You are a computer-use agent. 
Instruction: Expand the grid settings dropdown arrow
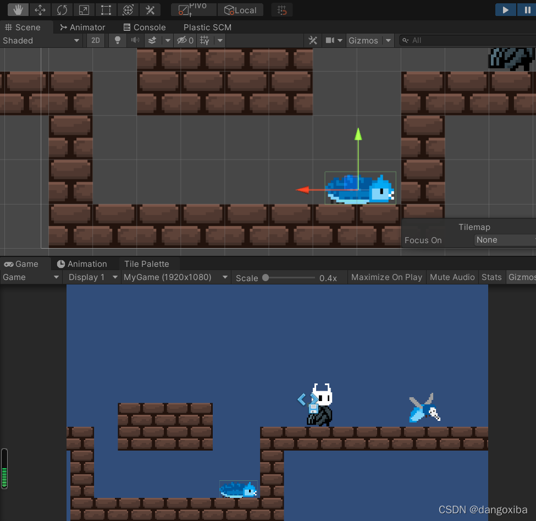click(x=220, y=40)
